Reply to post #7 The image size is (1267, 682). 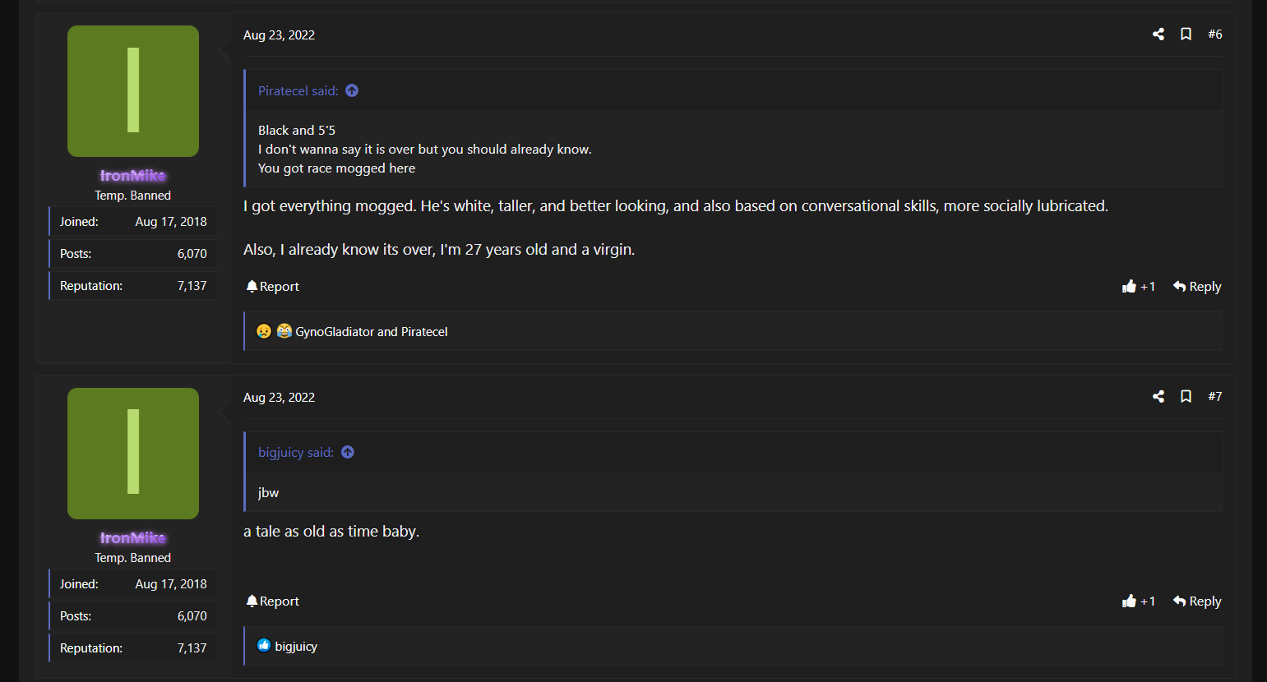pyautogui.click(x=1197, y=601)
